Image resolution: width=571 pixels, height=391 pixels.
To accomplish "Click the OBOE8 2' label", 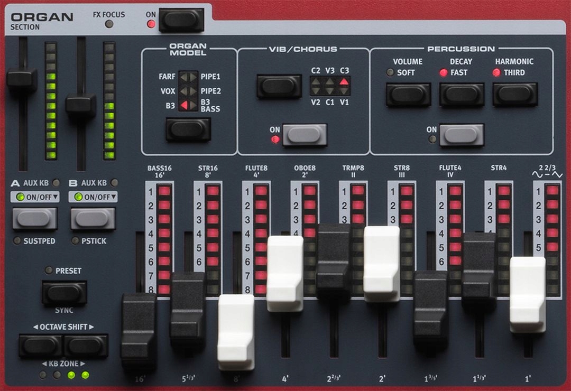I will [x=305, y=171].
